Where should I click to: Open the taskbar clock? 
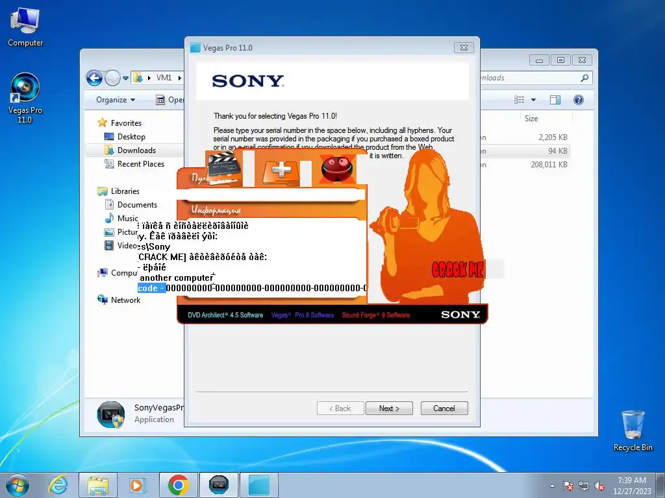632,486
